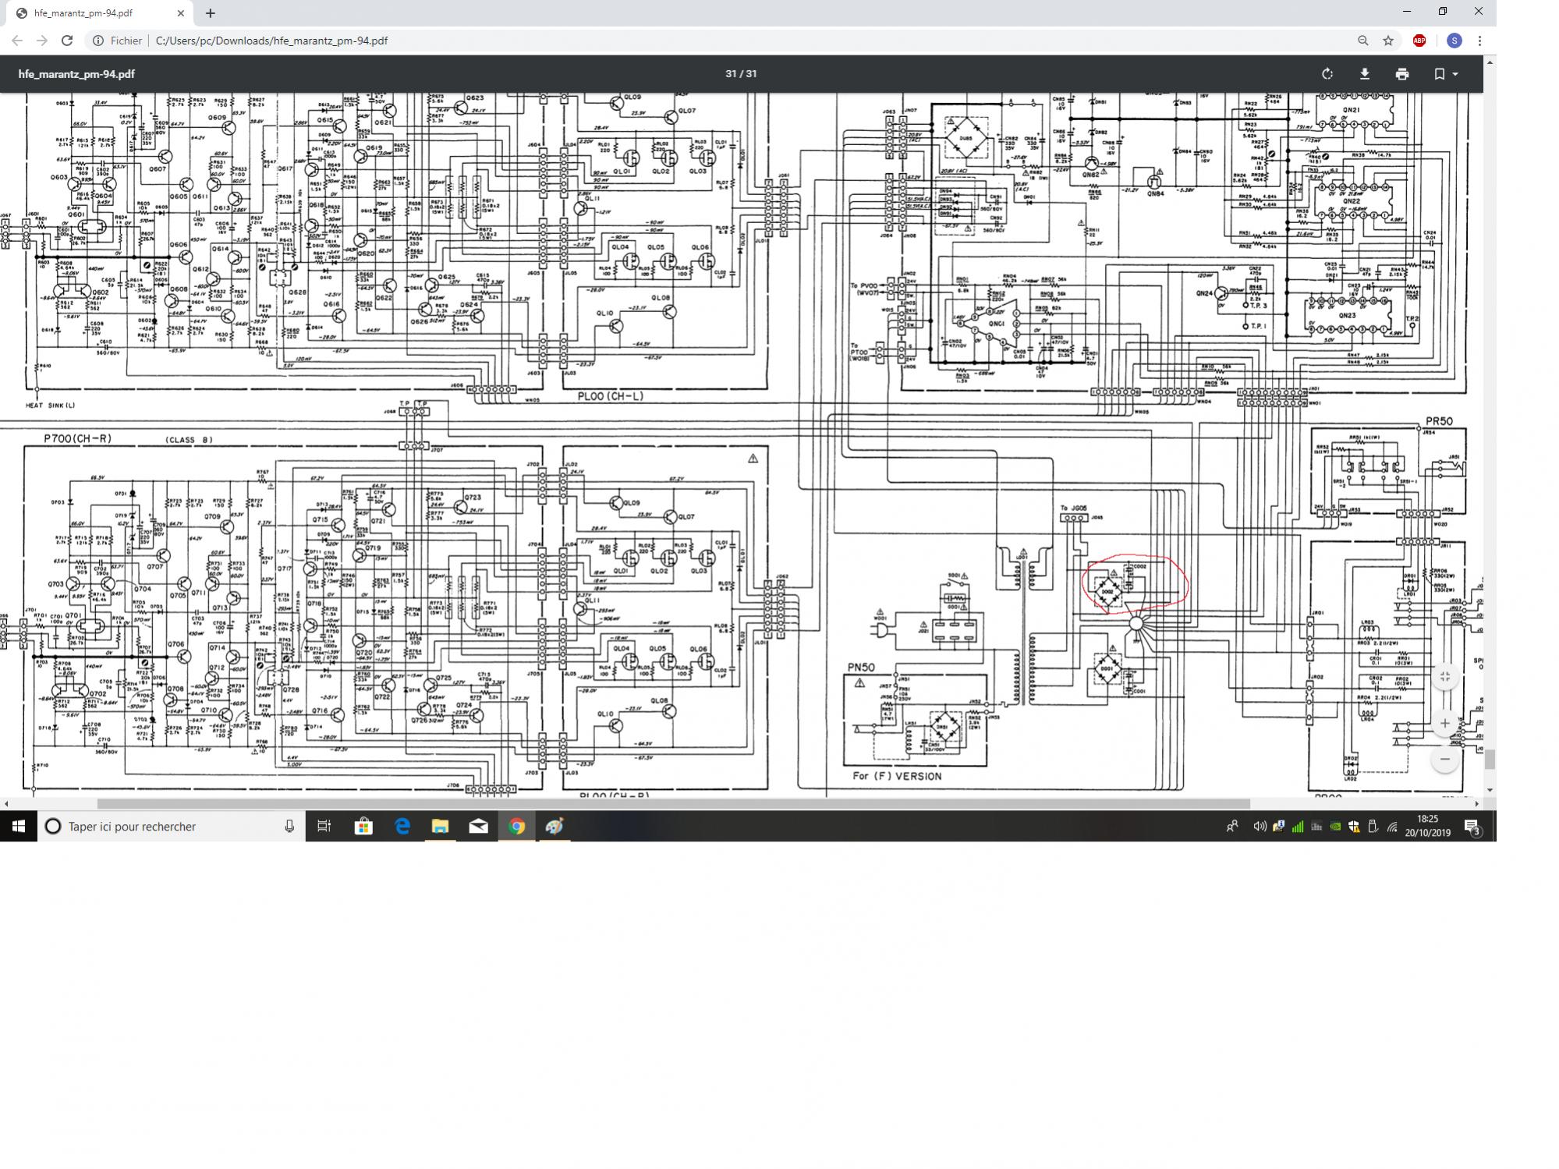Image resolution: width=1559 pixels, height=1169 pixels.
Task: Restore down the Chrome window
Action: pos(1443,12)
